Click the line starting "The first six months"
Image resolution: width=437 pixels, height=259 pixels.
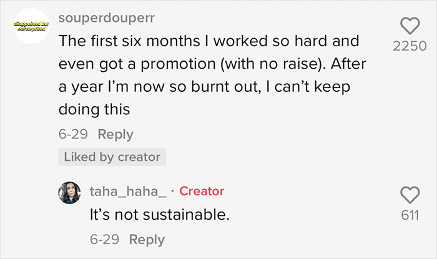209,42
